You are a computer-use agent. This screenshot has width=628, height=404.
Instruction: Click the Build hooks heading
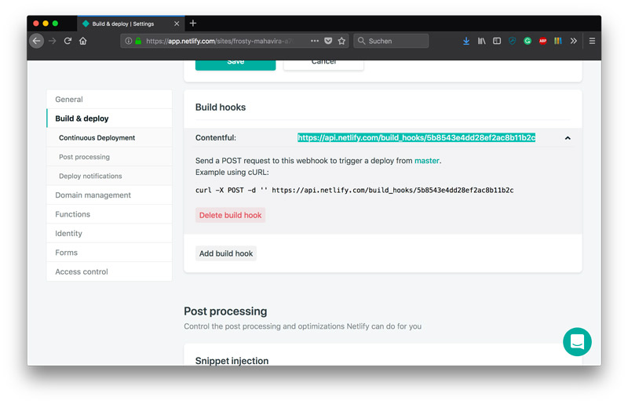(x=221, y=107)
